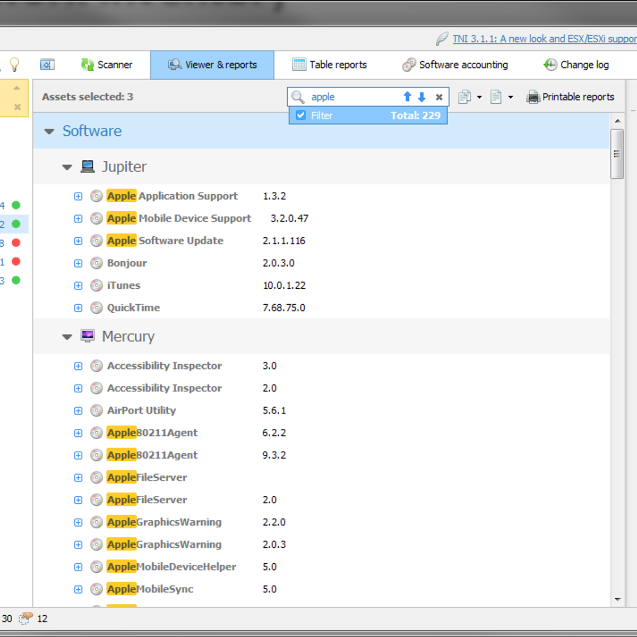Expand Accessibility Inspector 2.0 entry

pos(79,389)
